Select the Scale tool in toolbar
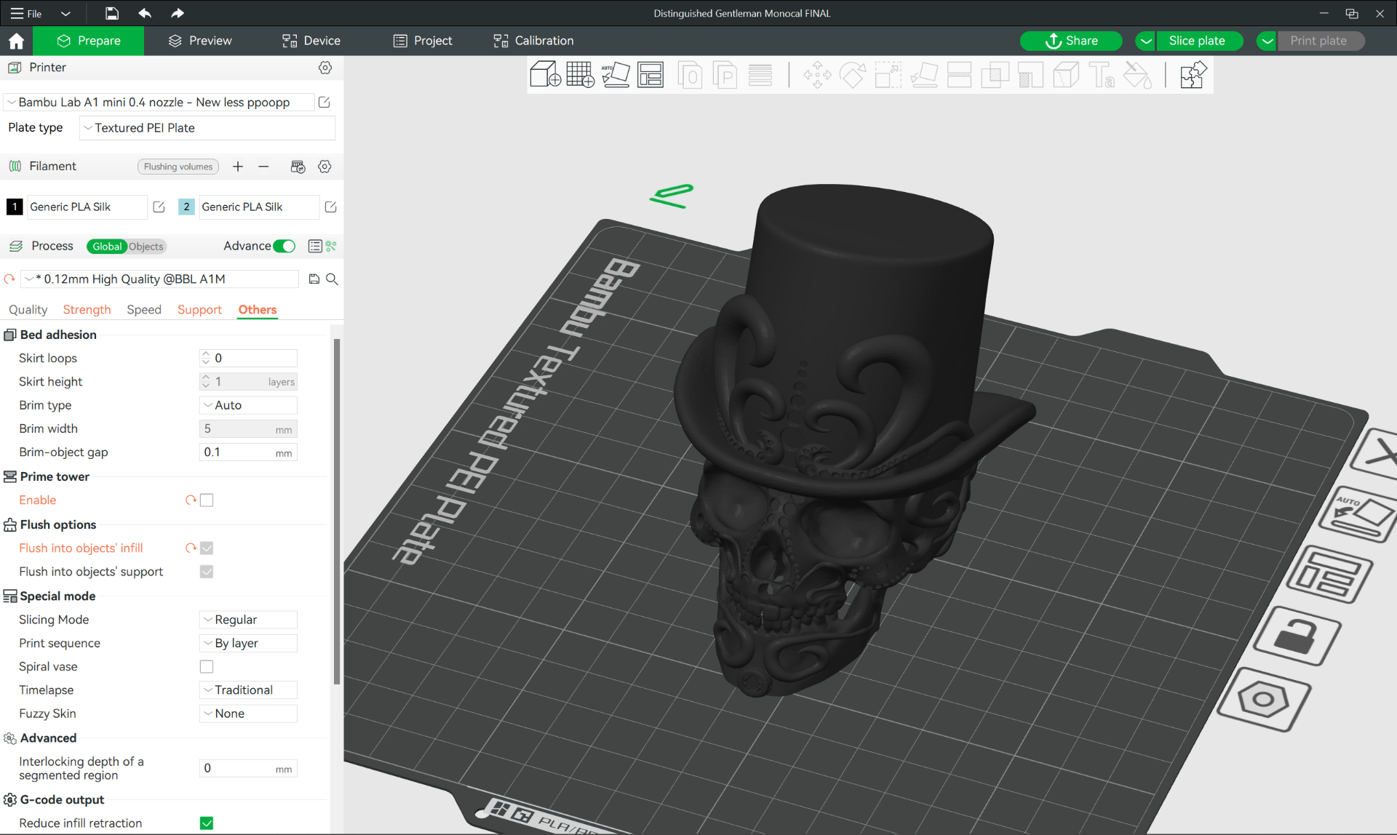Image resolution: width=1397 pixels, height=835 pixels. 888,74
